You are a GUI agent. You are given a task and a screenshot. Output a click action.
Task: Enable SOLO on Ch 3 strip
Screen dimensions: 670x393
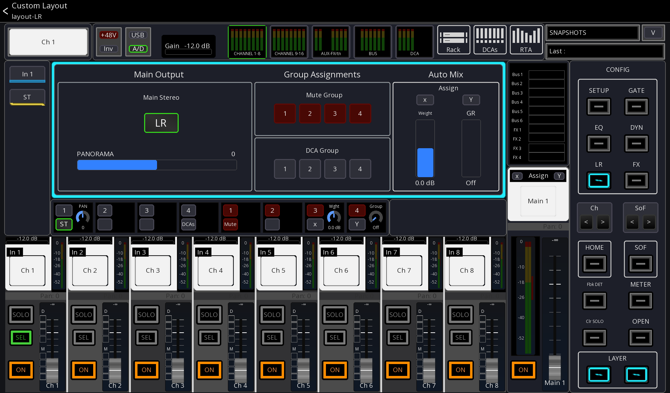(147, 315)
